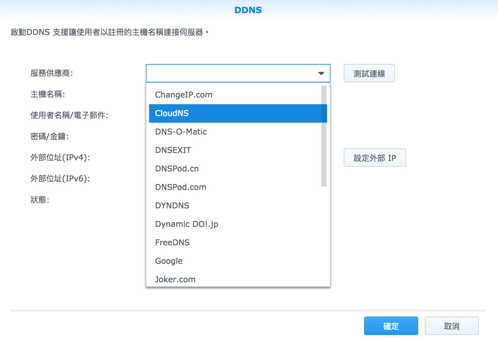Click the DDNS dialog title
This screenshot has height=339, width=498.
tap(248, 10)
